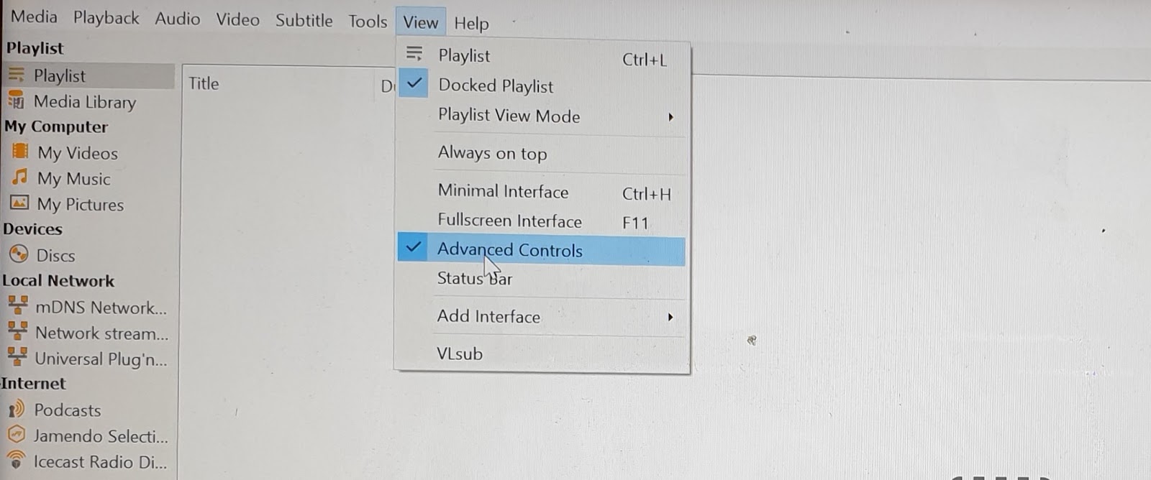Open My Pictures image icon

20,203
